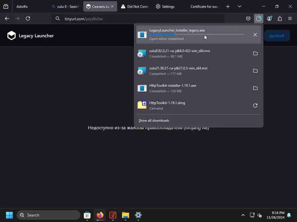Click the Firefox taskbar icon
297x222 pixels.
point(100,215)
